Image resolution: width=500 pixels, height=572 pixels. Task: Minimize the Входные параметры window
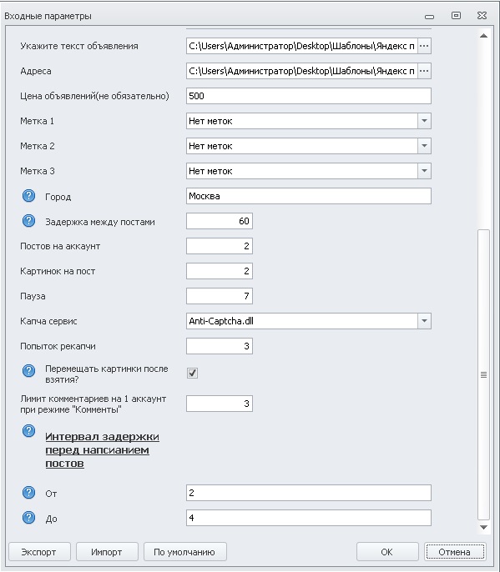tap(430, 16)
